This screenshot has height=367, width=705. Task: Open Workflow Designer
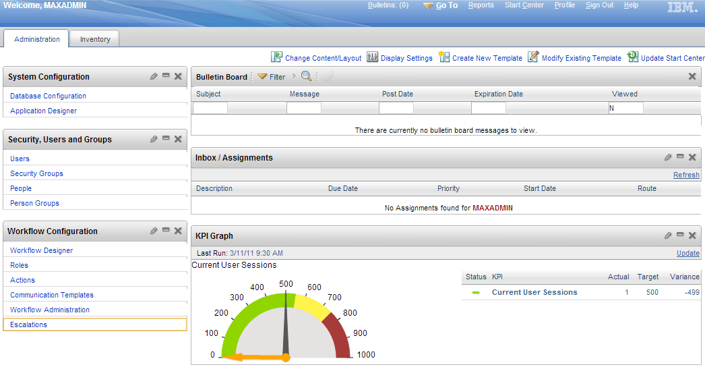tap(41, 250)
